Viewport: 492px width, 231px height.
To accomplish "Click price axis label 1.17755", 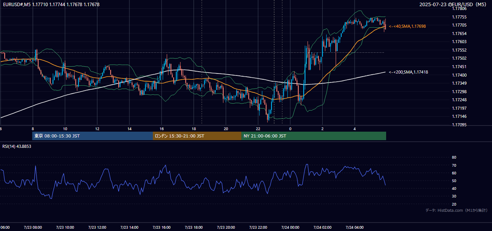I will point(459,17).
